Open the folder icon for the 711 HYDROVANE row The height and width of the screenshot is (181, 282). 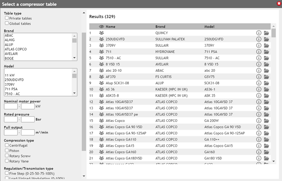266,52
